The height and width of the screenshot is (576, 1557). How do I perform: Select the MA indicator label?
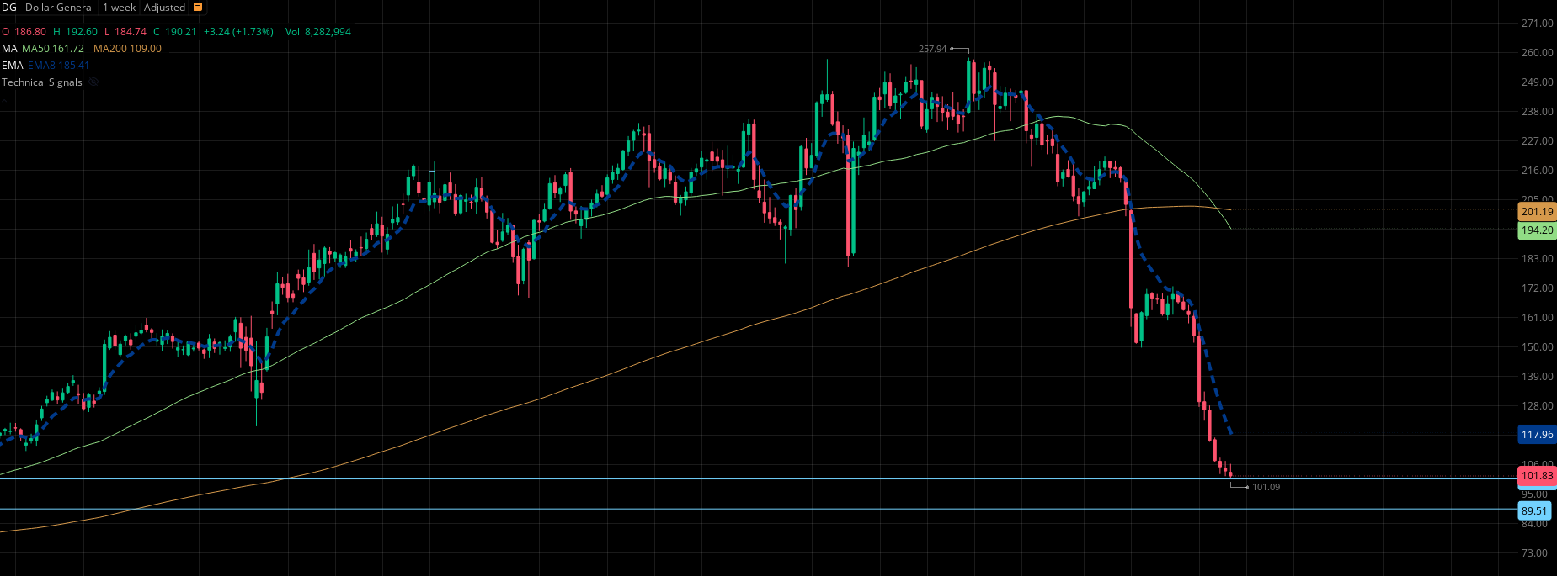click(9, 49)
